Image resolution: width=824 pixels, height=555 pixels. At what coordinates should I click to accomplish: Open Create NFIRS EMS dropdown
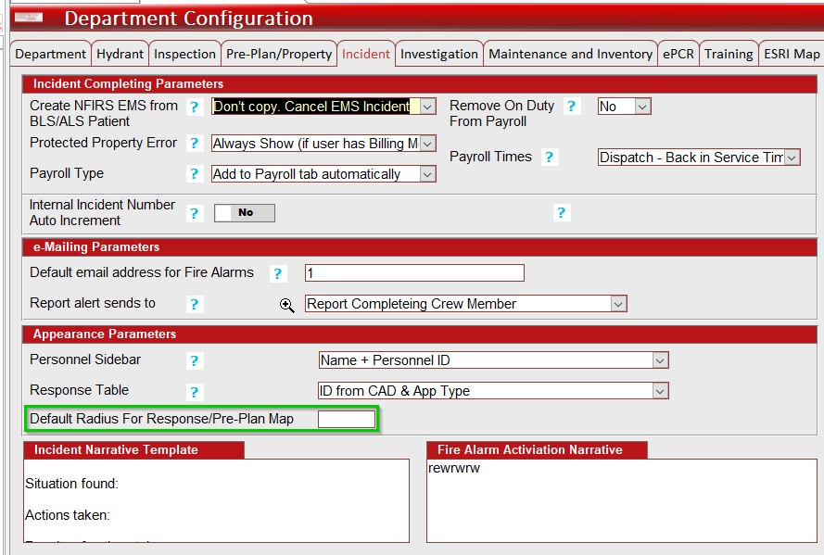click(323, 107)
